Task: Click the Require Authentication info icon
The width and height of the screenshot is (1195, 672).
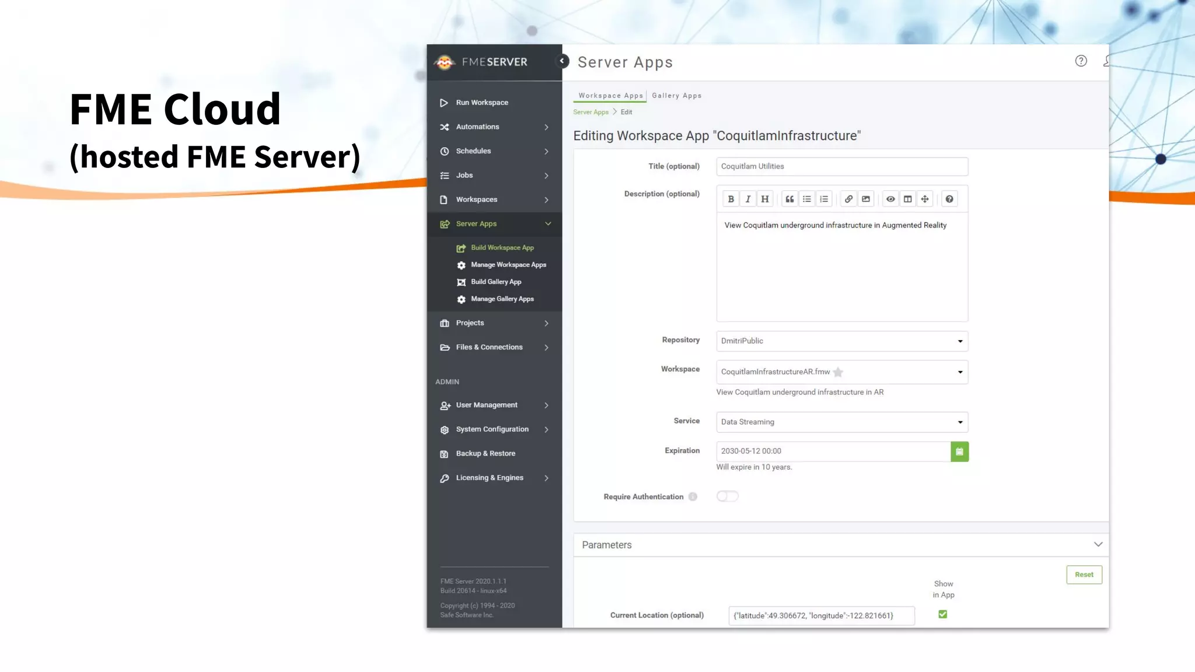Action: [693, 497]
